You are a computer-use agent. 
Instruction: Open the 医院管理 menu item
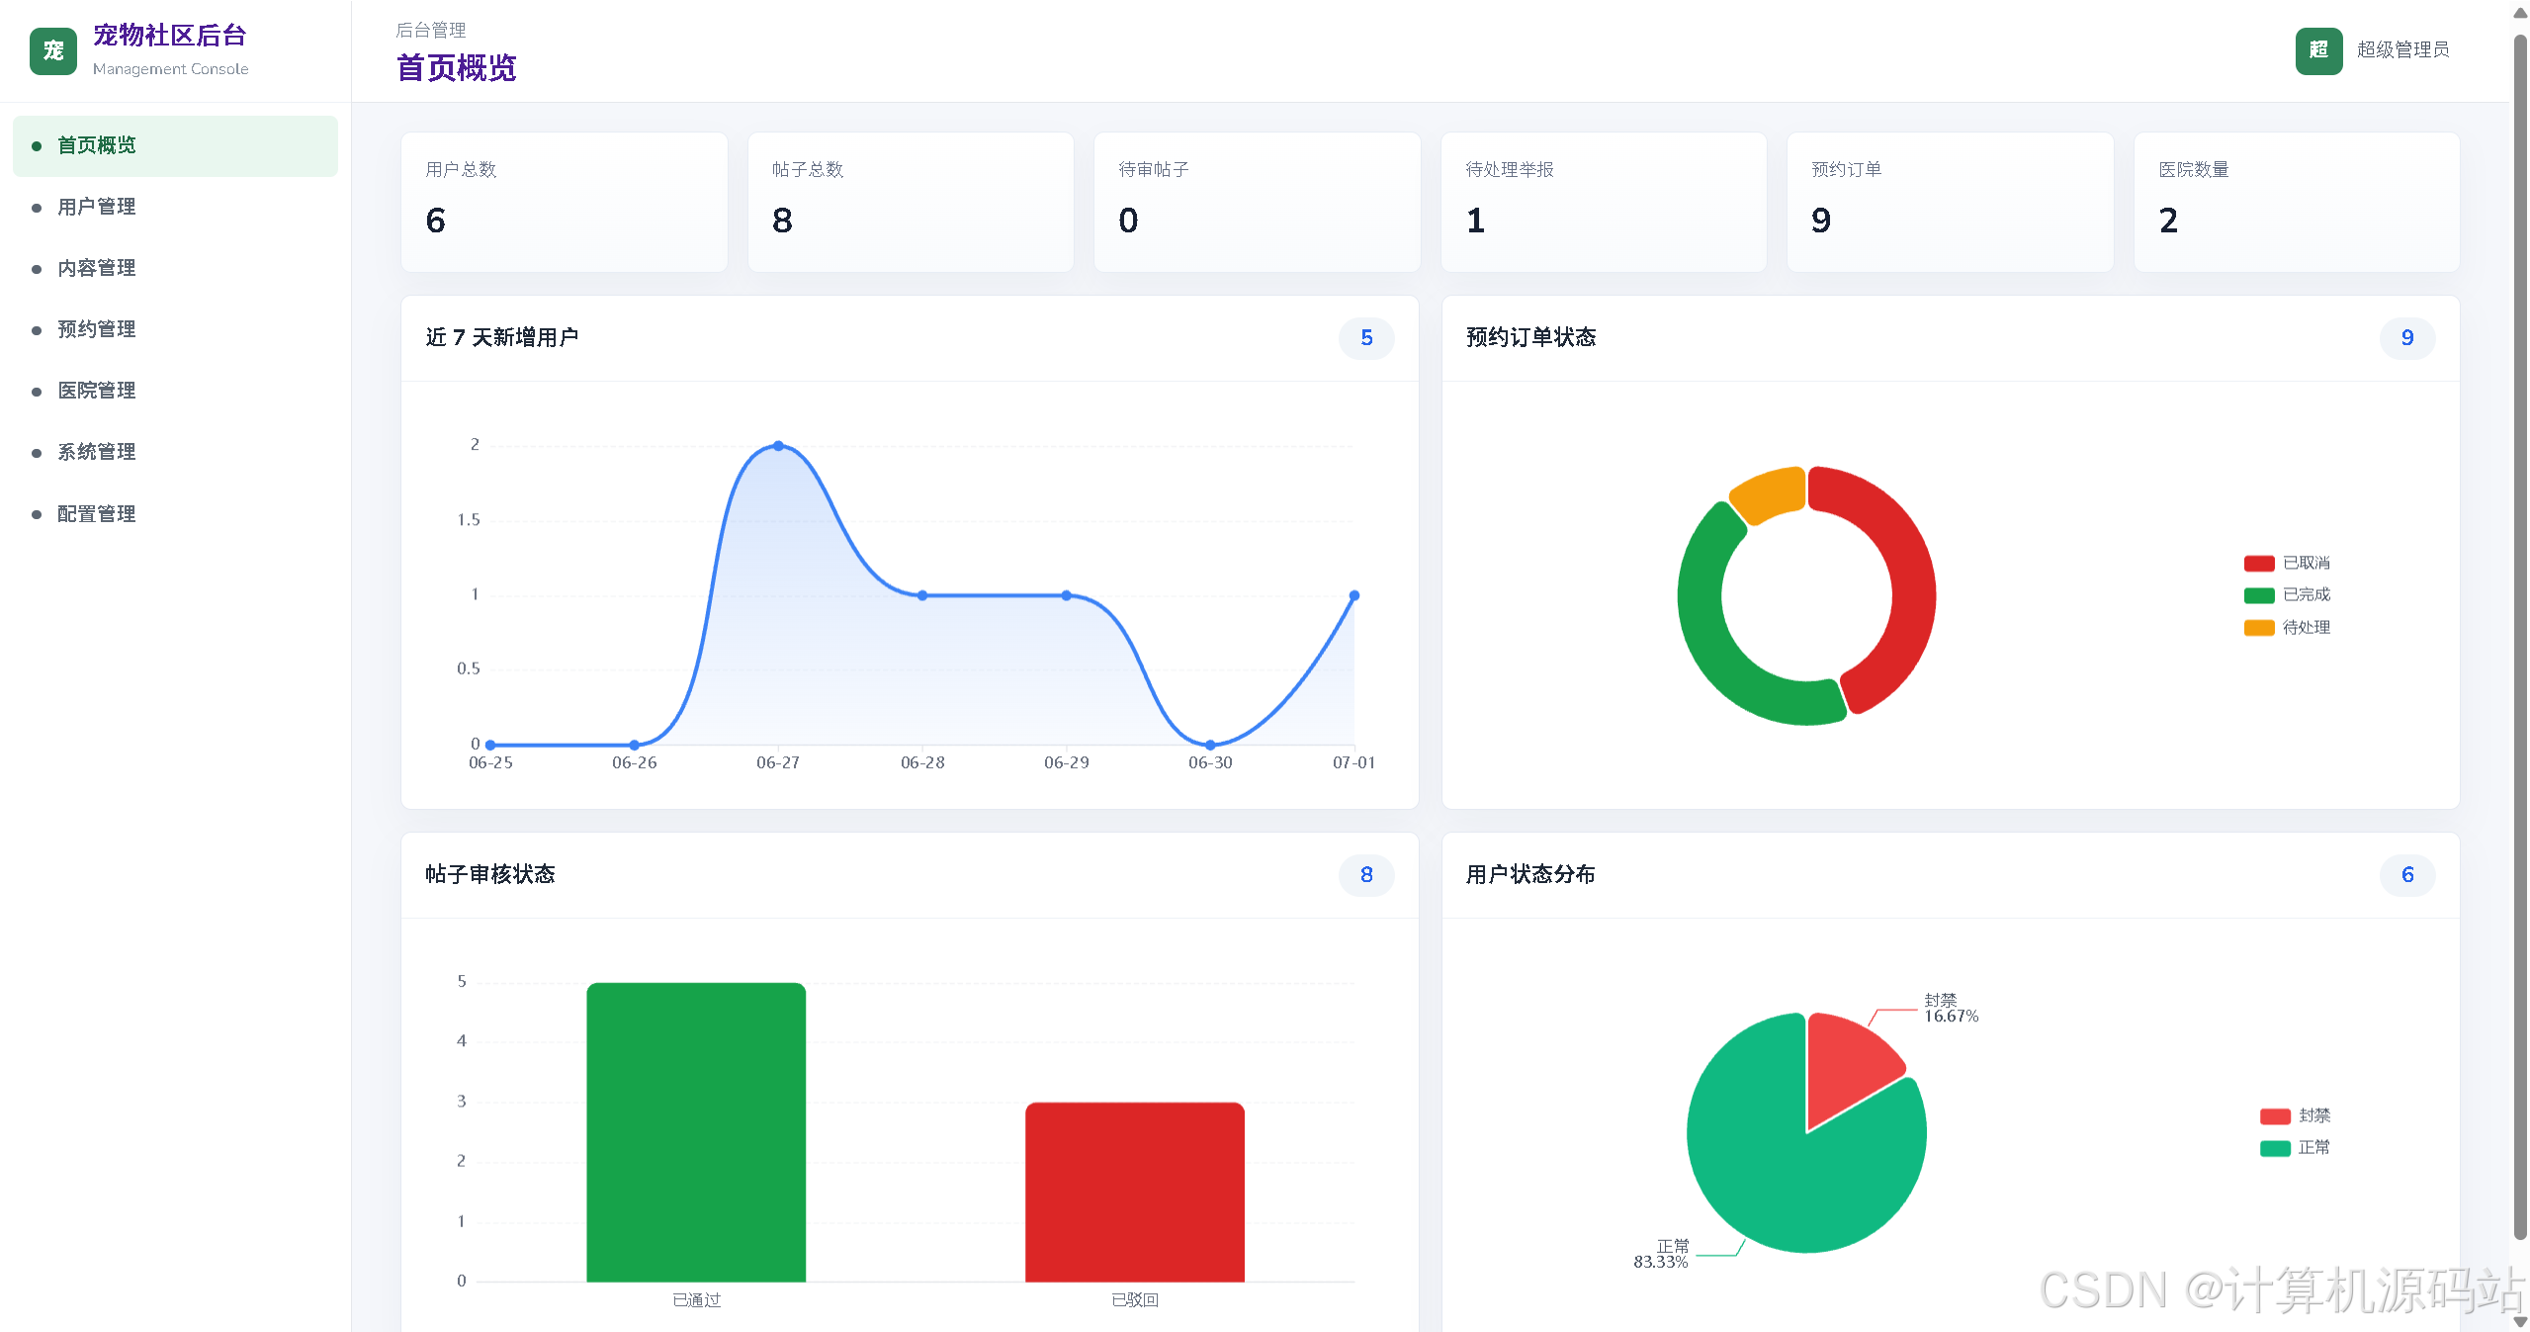pos(175,391)
